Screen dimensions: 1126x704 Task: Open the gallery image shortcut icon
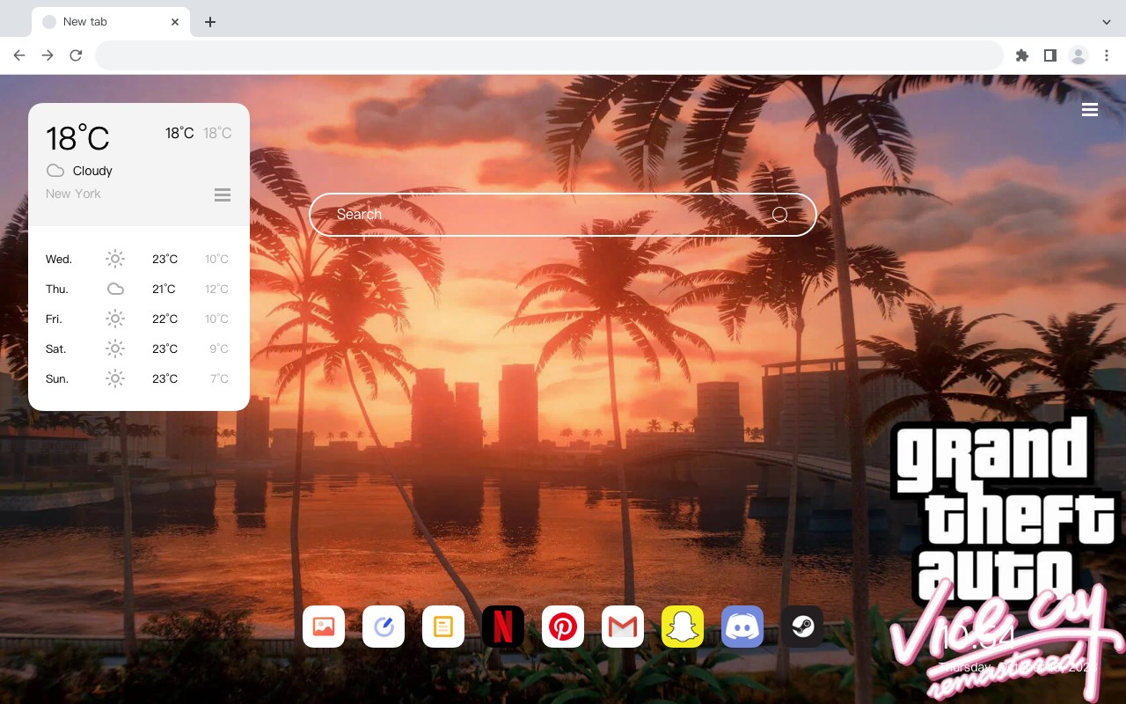[x=324, y=627]
